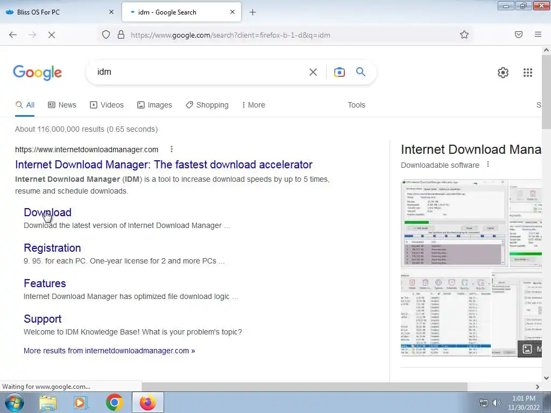Search by image with camera icon
The height and width of the screenshot is (413, 551).
(x=339, y=72)
